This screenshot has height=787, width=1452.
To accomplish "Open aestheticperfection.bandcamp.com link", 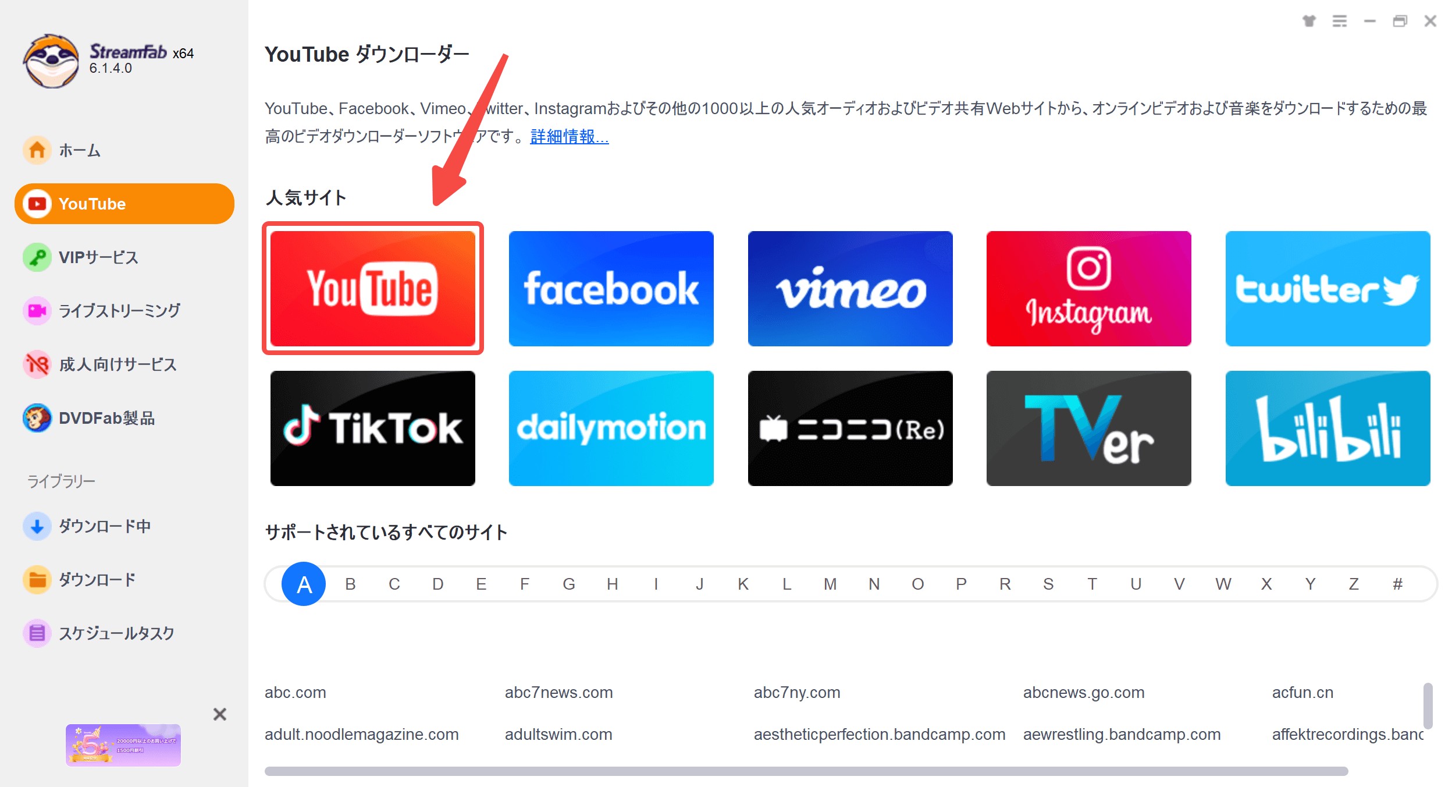I will (880, 735).
